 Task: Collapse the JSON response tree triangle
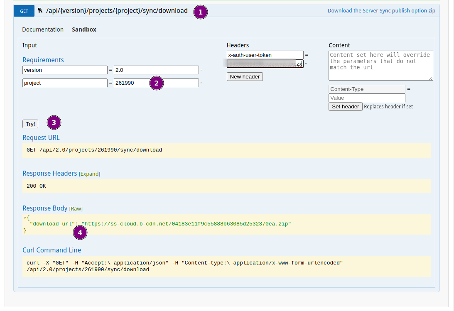point(25,218)
